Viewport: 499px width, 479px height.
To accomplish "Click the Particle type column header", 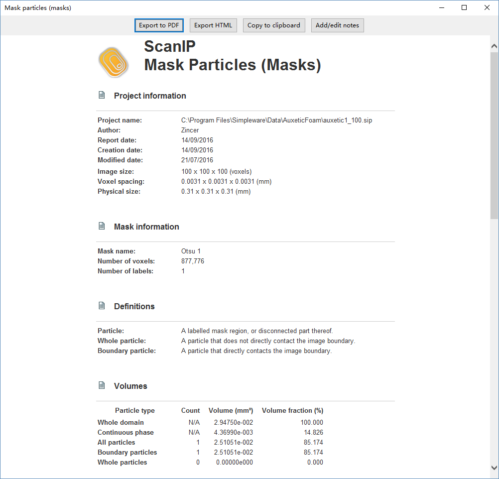I will click(x=135, y=411).
